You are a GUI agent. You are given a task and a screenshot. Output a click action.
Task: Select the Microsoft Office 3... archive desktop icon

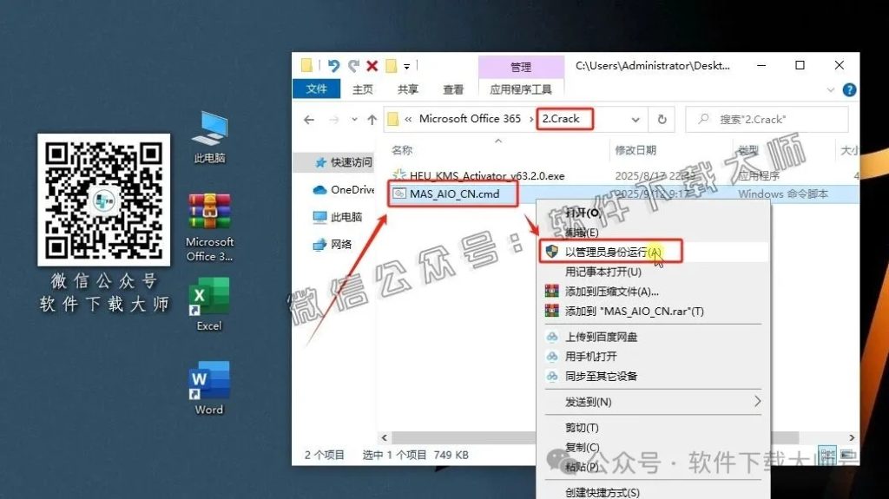(x=209, y=227)
